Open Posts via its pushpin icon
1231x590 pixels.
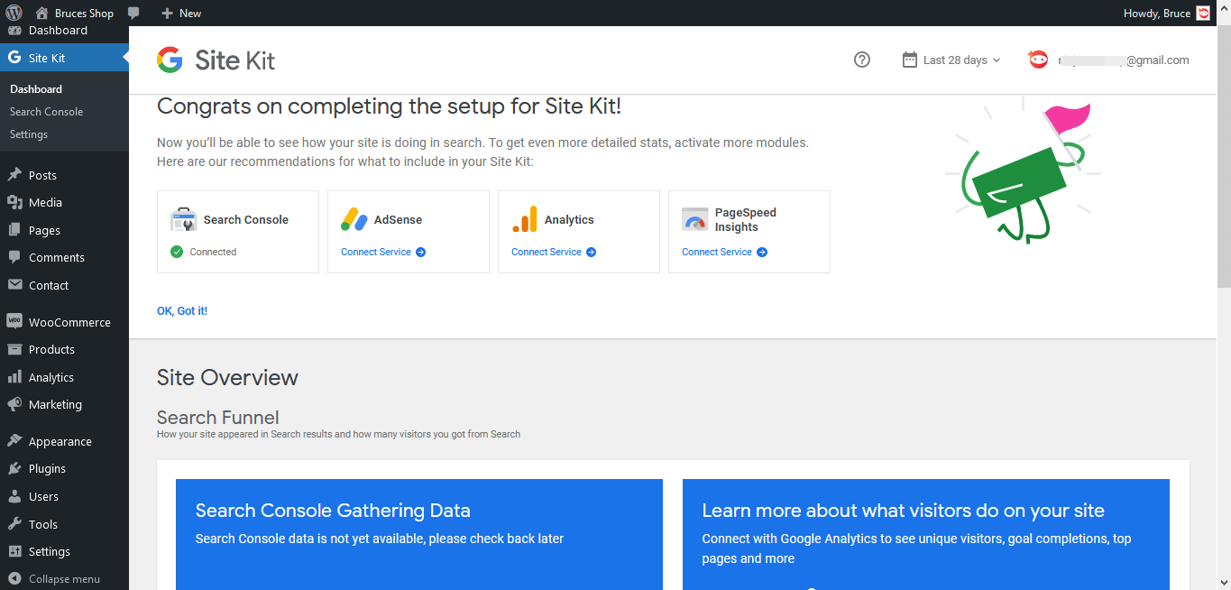click(x=14, y=175)
